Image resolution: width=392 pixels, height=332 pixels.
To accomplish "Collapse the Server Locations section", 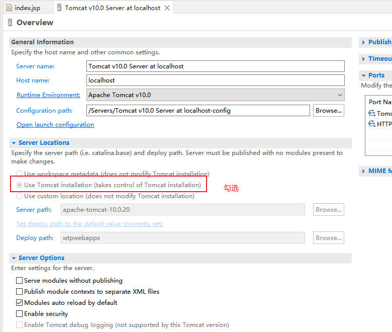I will (x=14, y=143).
